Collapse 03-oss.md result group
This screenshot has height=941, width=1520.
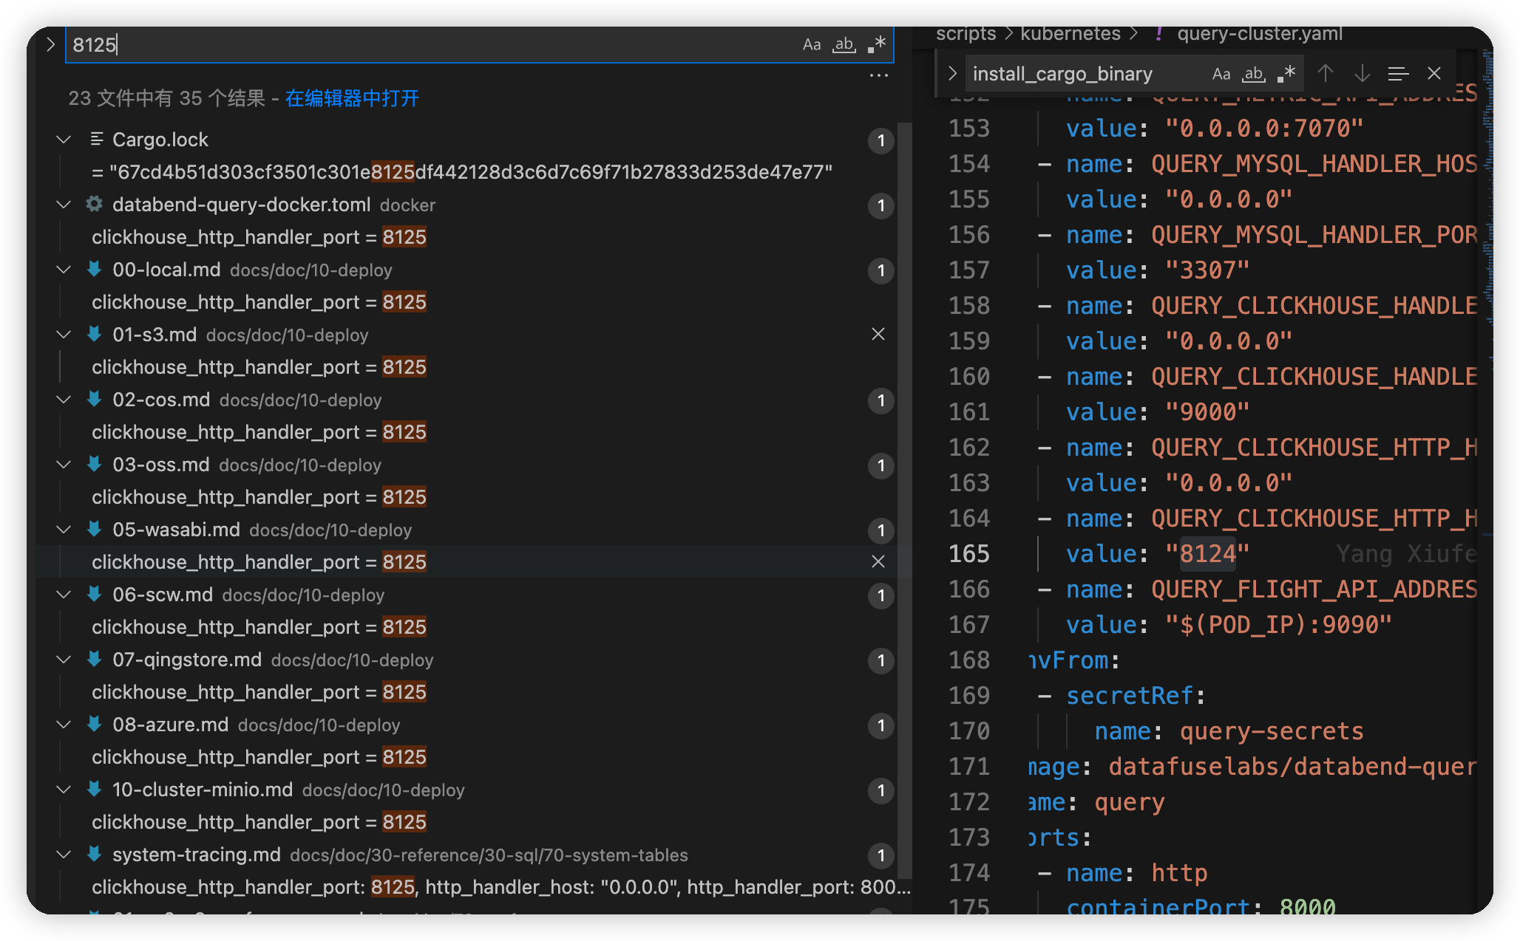tap(64, 465)
